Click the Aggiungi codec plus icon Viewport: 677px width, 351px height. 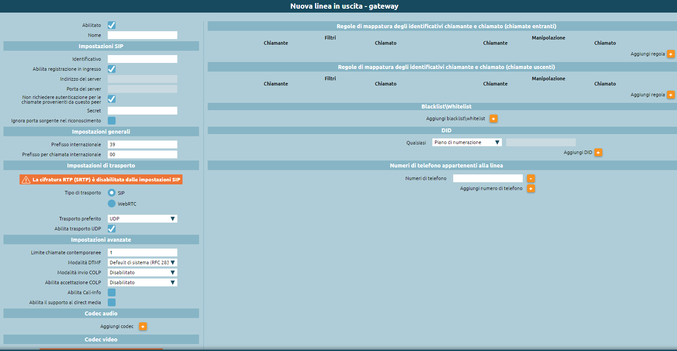tap(143, 327)
